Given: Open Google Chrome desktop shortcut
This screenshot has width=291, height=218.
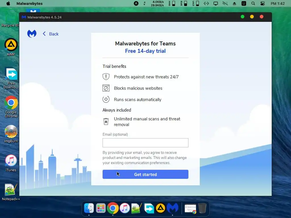Looking at the screenshot, I should coord(11,107).
